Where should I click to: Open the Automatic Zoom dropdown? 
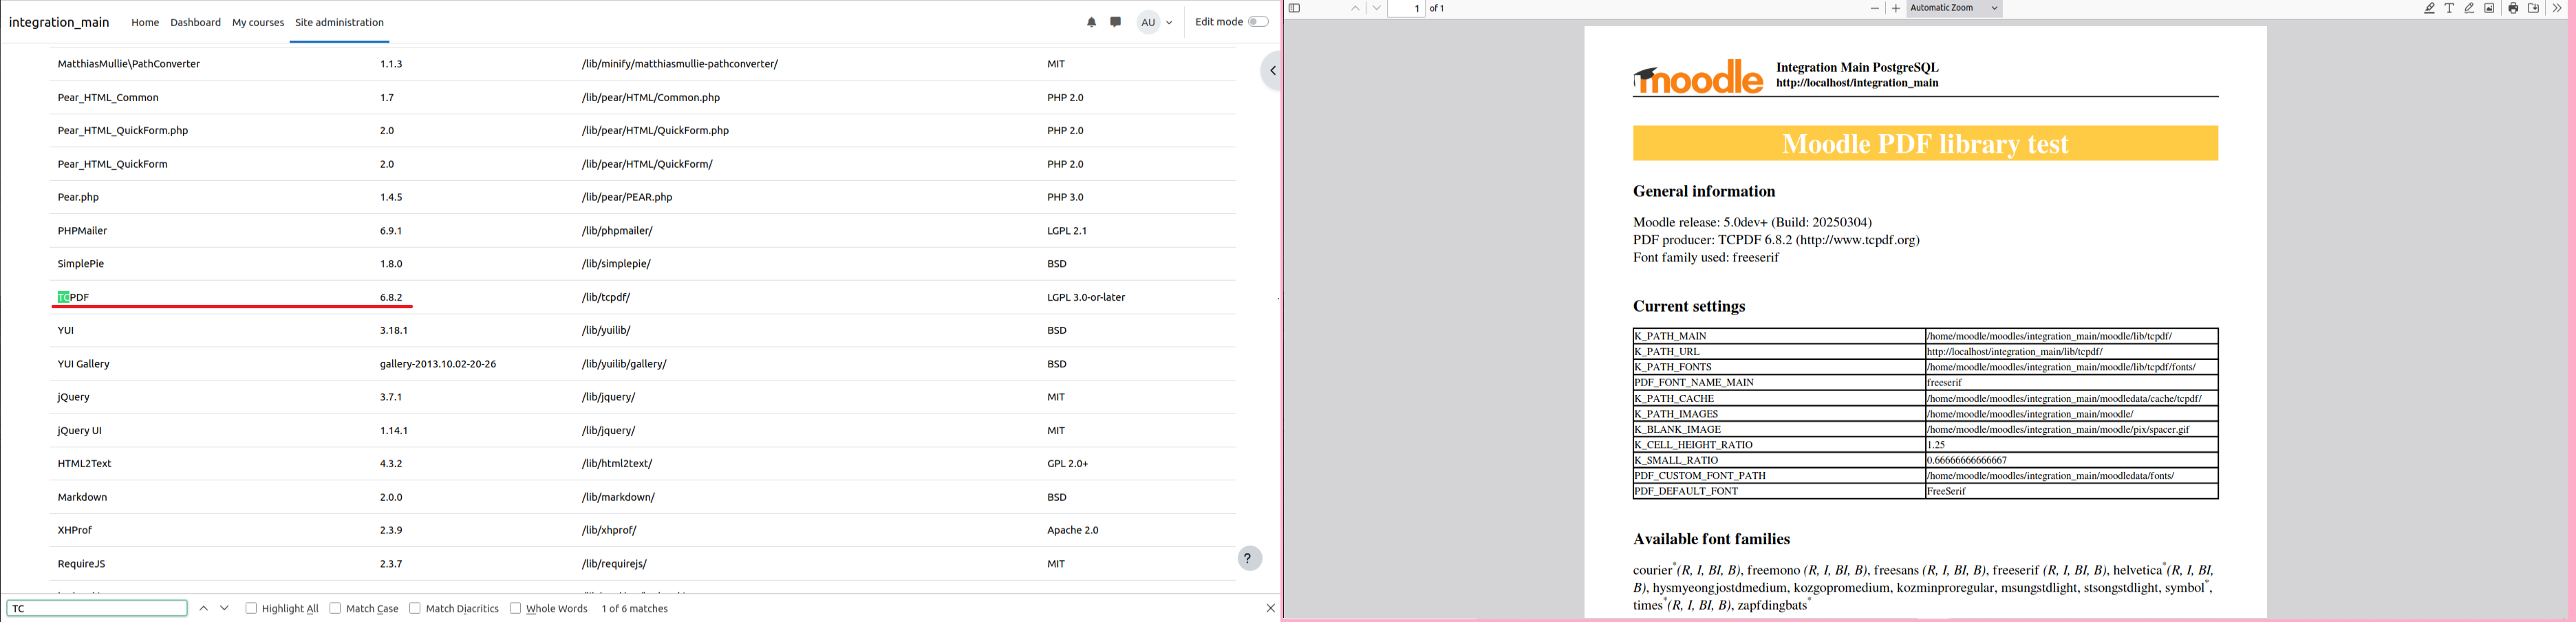tap(1954, 9)
